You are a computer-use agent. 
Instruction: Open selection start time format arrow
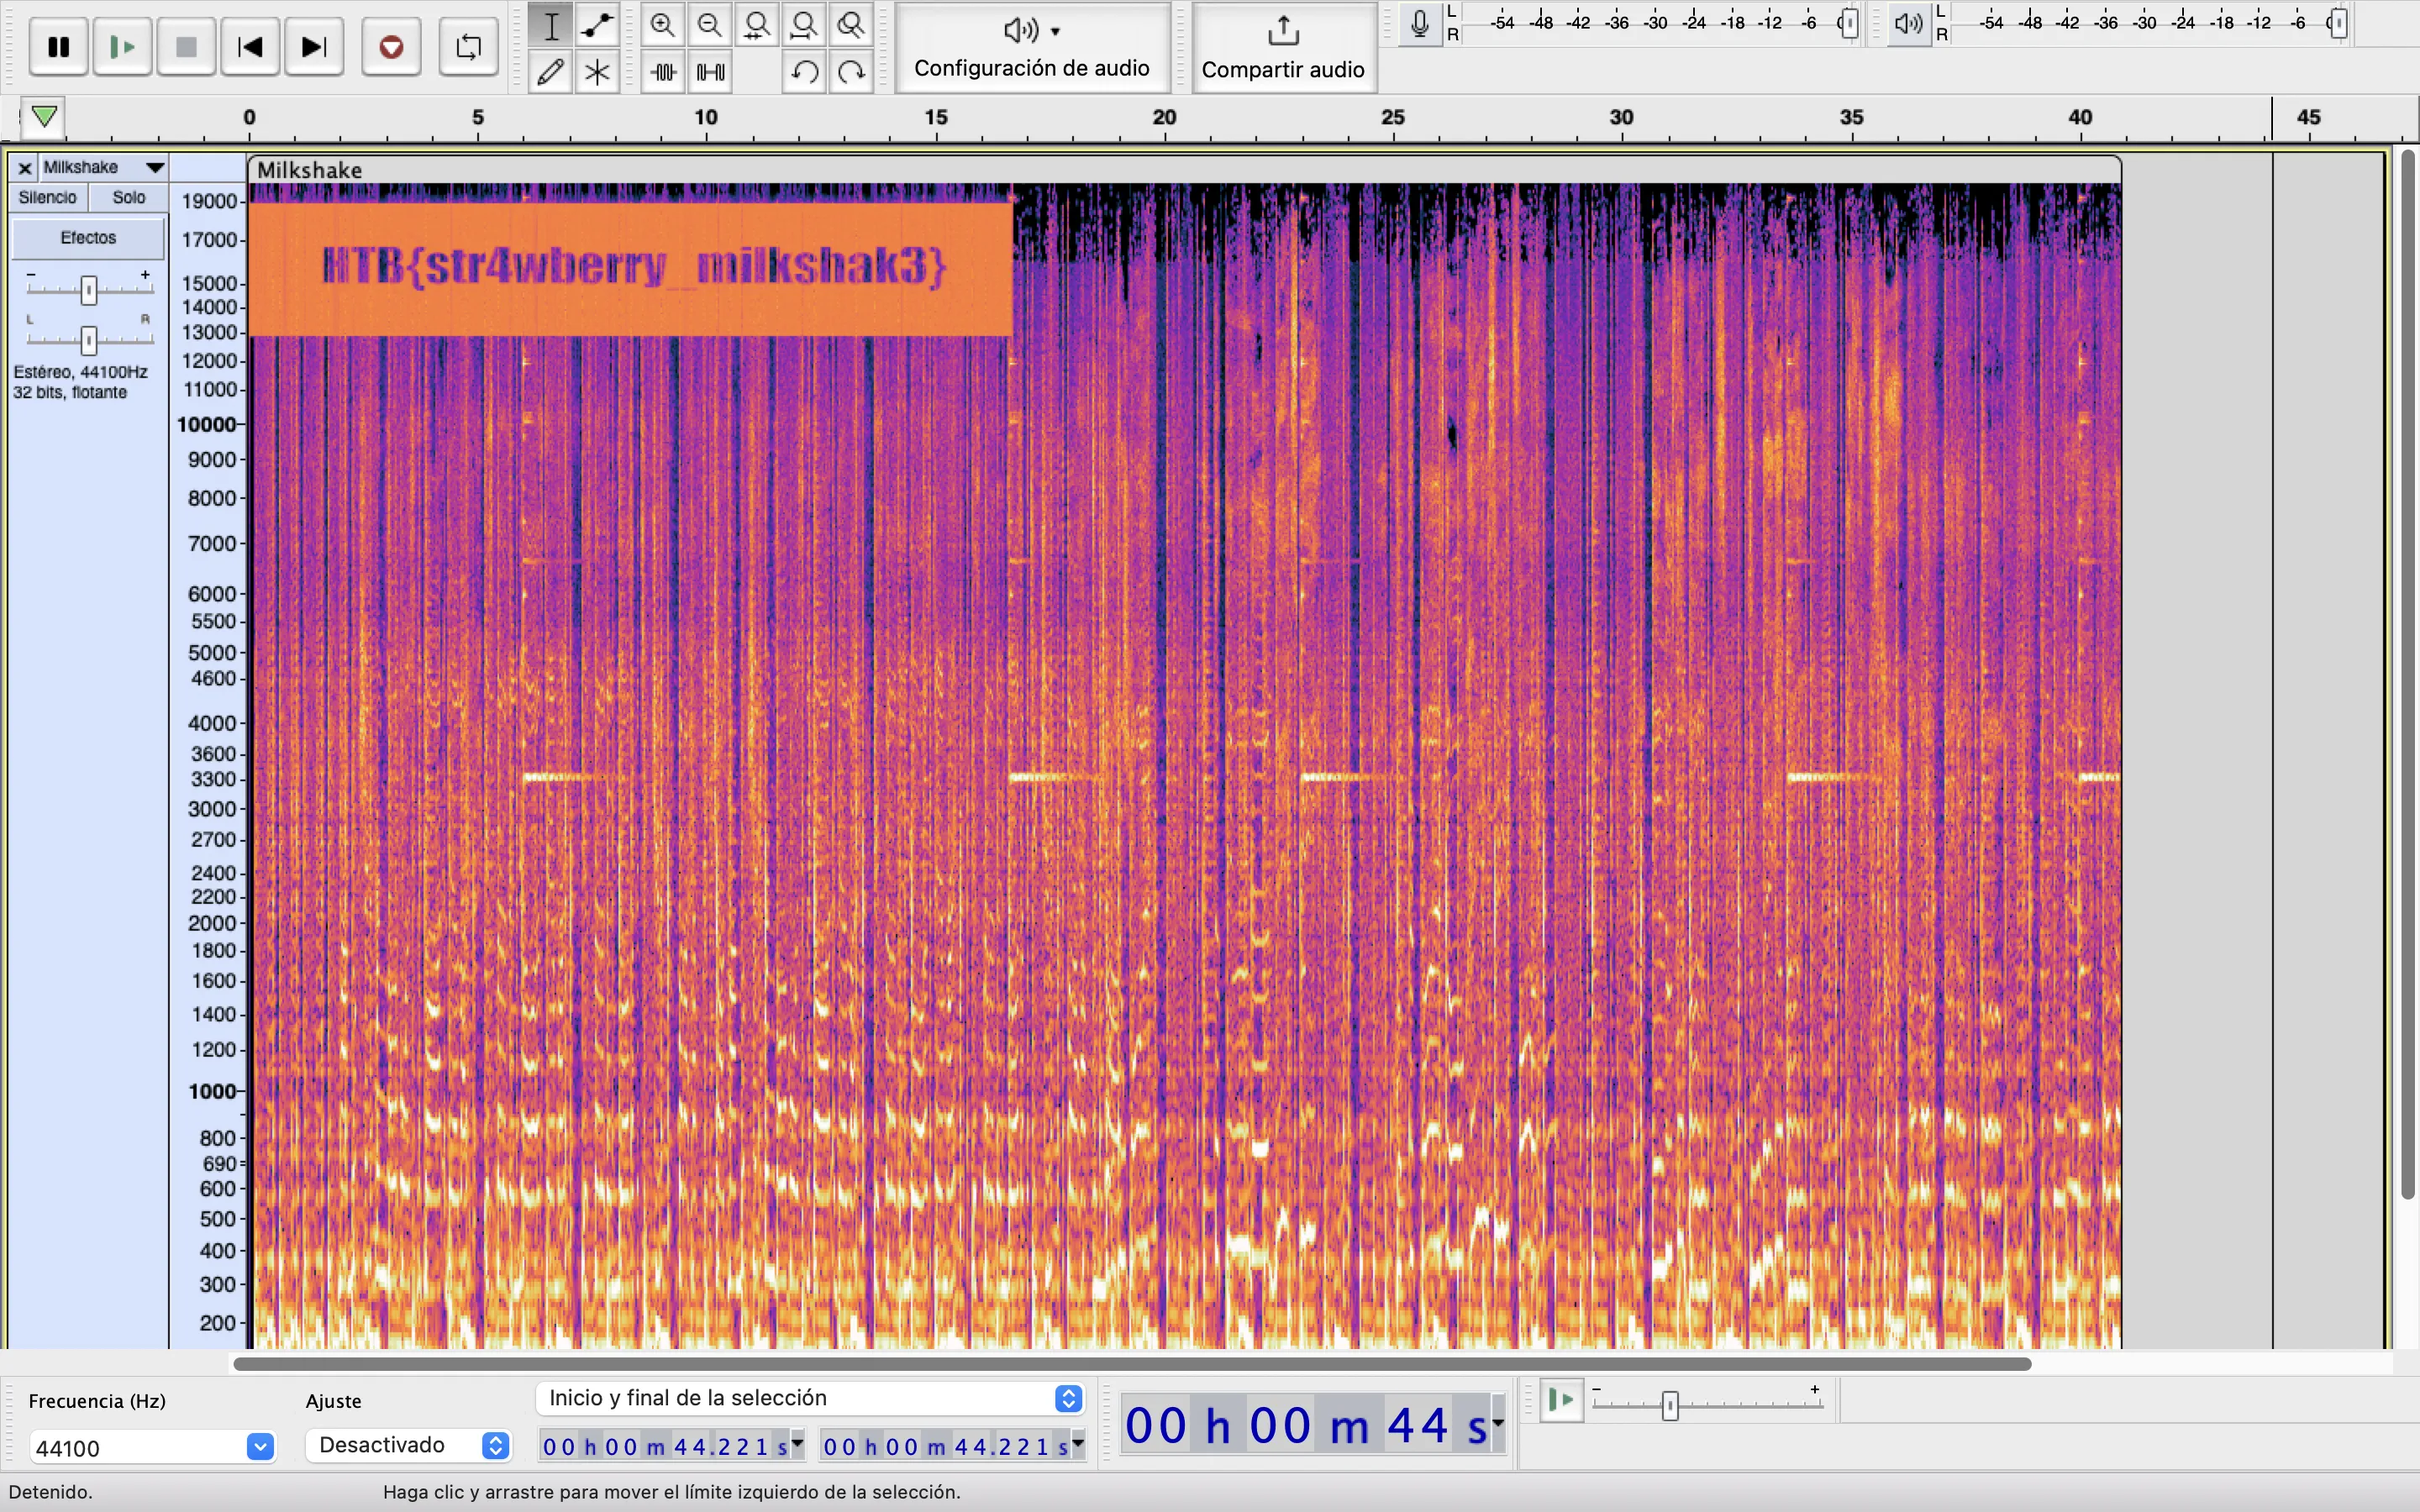(x=797, y=1443)
